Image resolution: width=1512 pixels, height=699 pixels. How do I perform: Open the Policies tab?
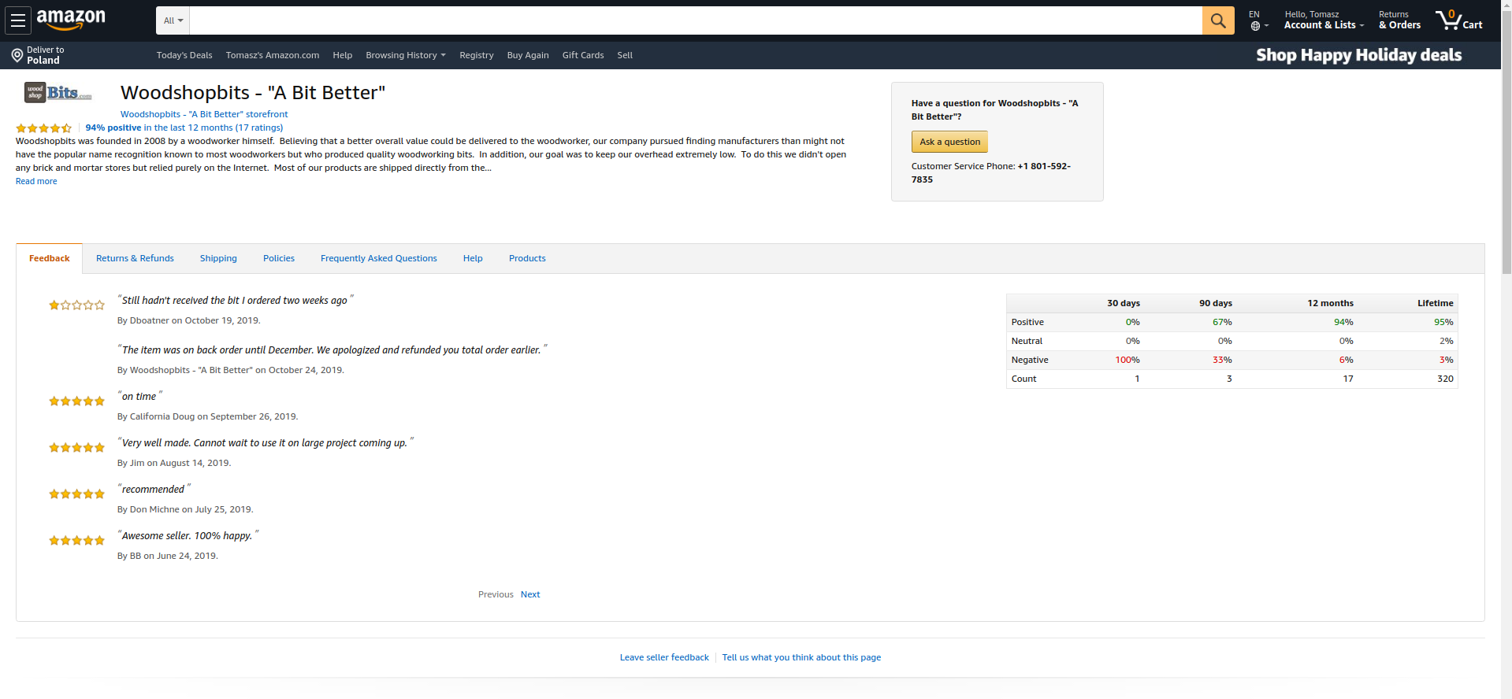(x=279, y=258)
